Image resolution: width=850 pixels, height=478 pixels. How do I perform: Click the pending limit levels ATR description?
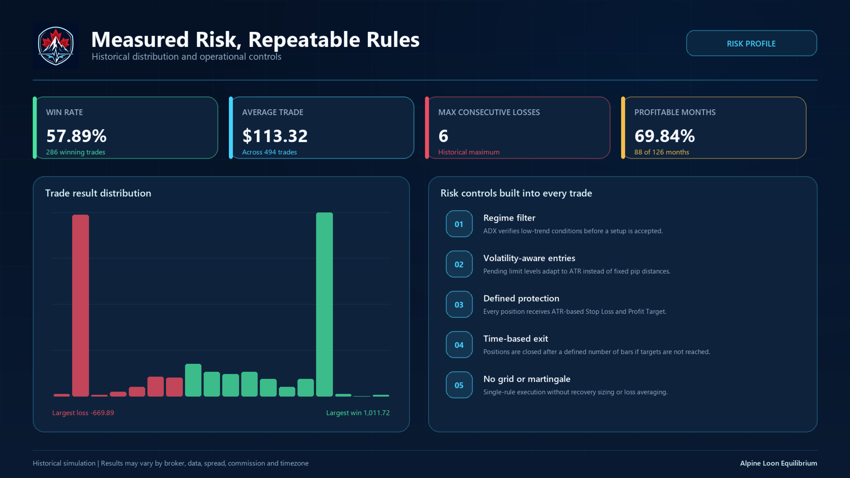tap(577, 271)
